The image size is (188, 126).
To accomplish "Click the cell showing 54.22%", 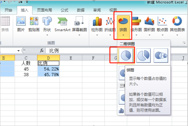I will click(x=49, y=69).
